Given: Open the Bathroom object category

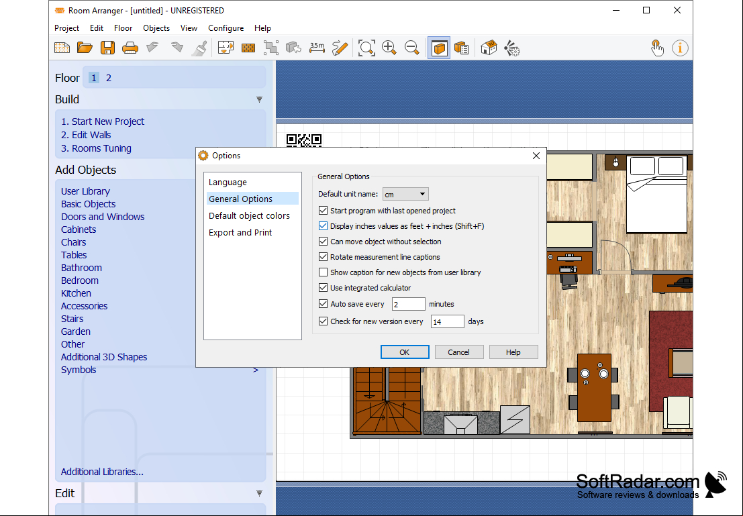Looking at the screenshot, I should (81, 268).
